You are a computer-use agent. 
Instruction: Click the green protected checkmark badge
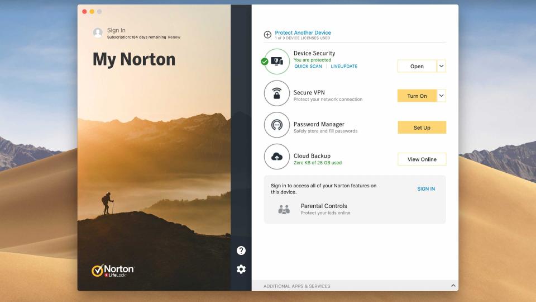click(265, 62)
